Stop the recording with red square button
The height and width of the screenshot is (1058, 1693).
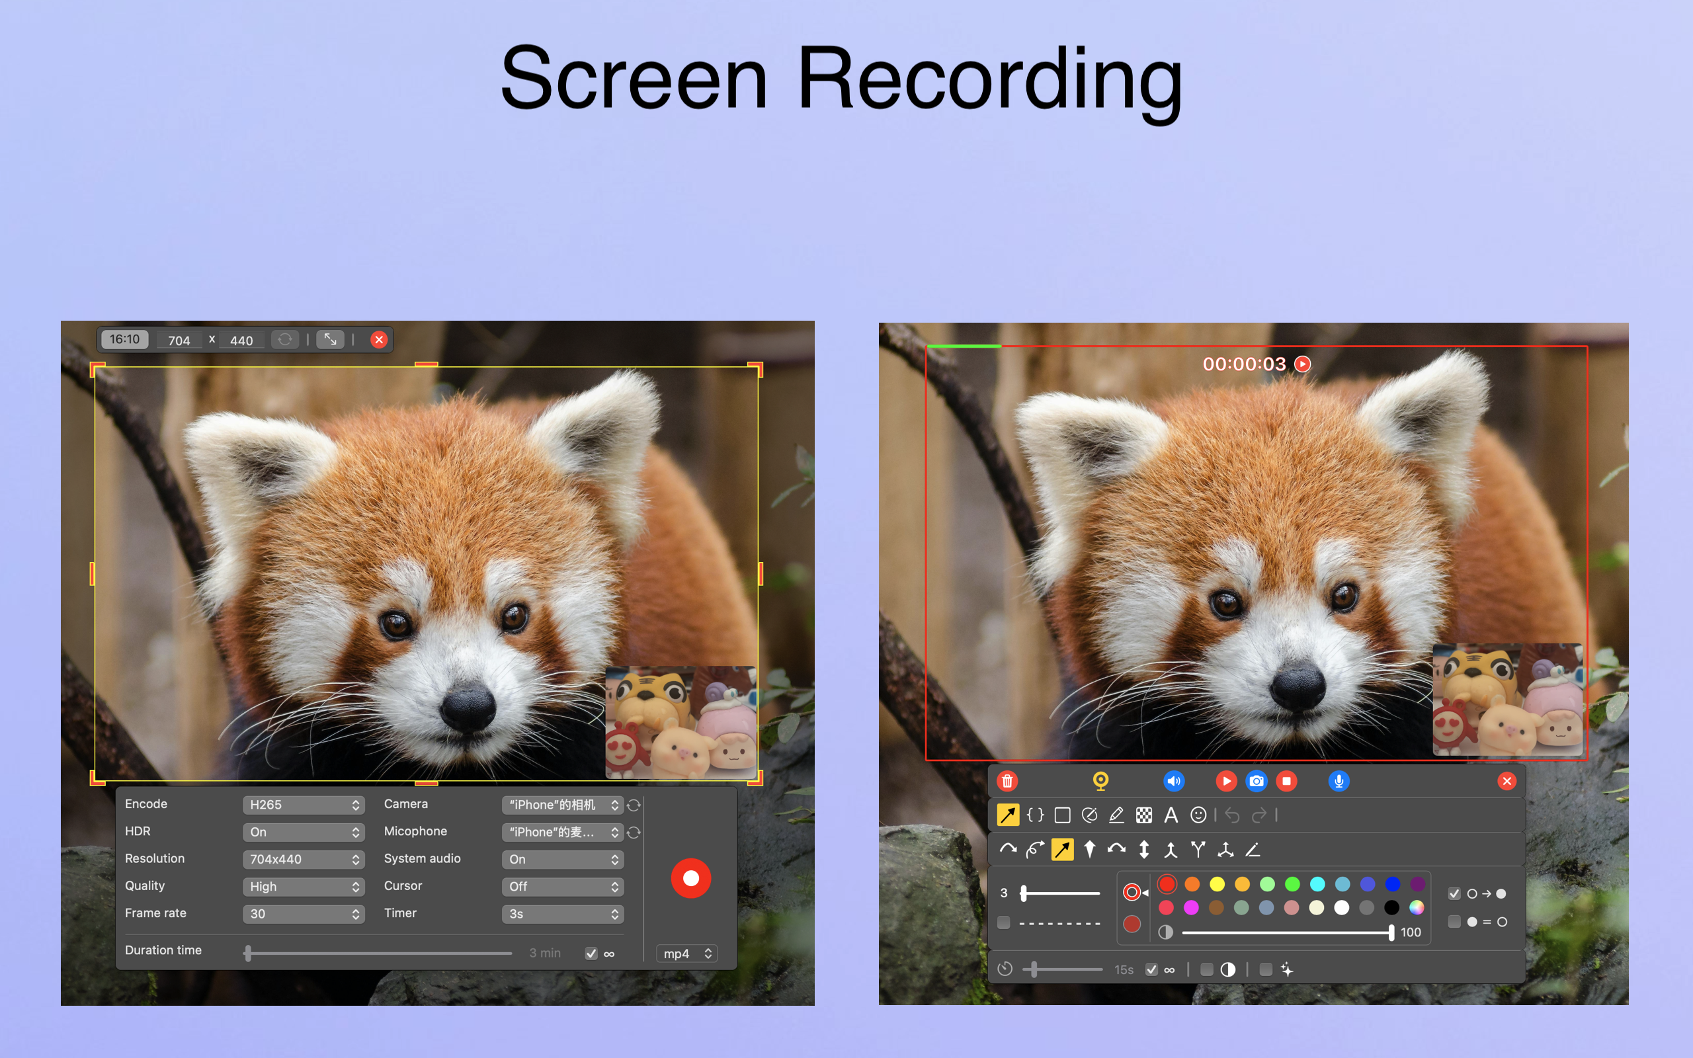[x=1286, y=781]
